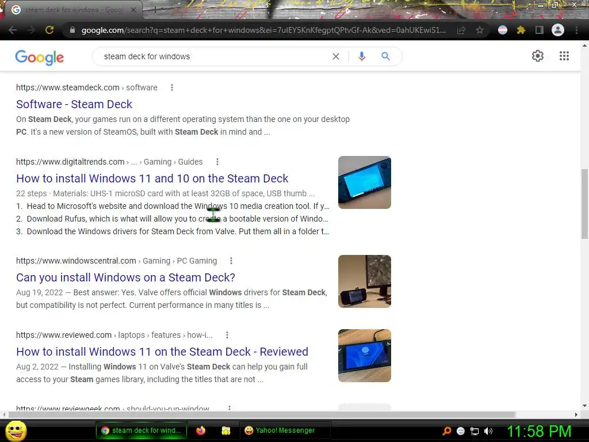This screenshot has width=589, height=442.
Task: Click the 11:58 PM clock
Action: tap(539, 431)
